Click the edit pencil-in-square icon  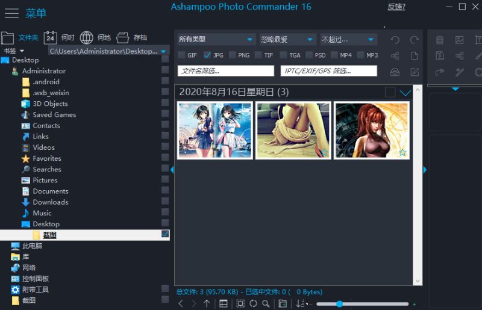(x=415, y=72)
